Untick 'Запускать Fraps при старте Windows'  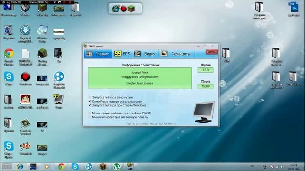tap(90, 105)
